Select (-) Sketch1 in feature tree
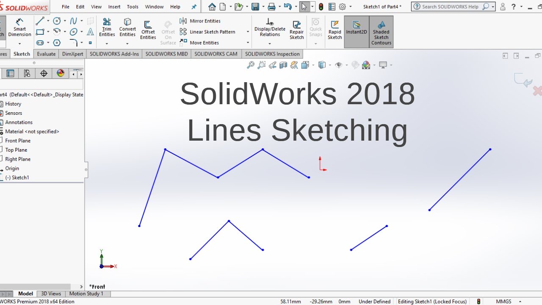The image size is (542, 305). pyautogui.click(x=17, y=177)
